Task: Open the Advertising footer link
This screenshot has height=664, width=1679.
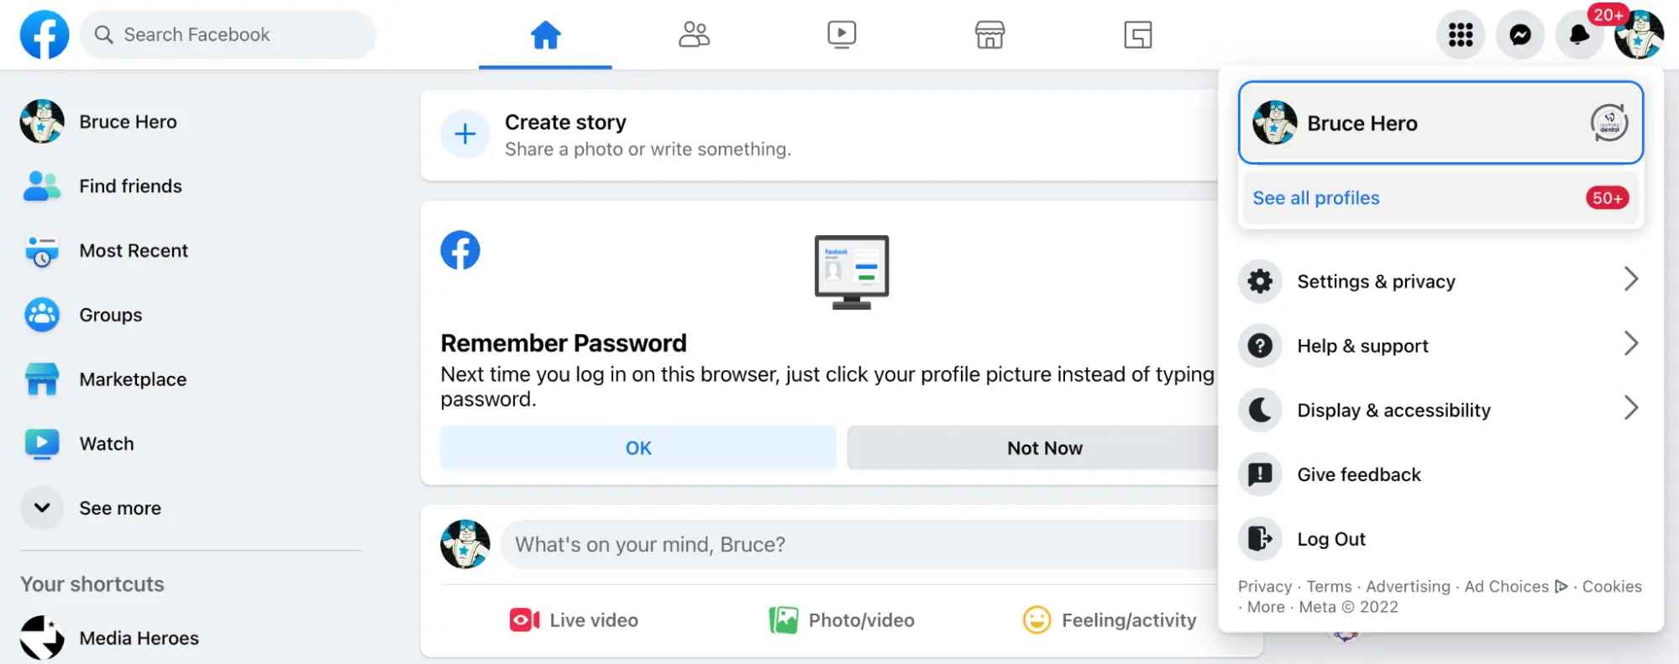Action: (x=1408, y=587)
